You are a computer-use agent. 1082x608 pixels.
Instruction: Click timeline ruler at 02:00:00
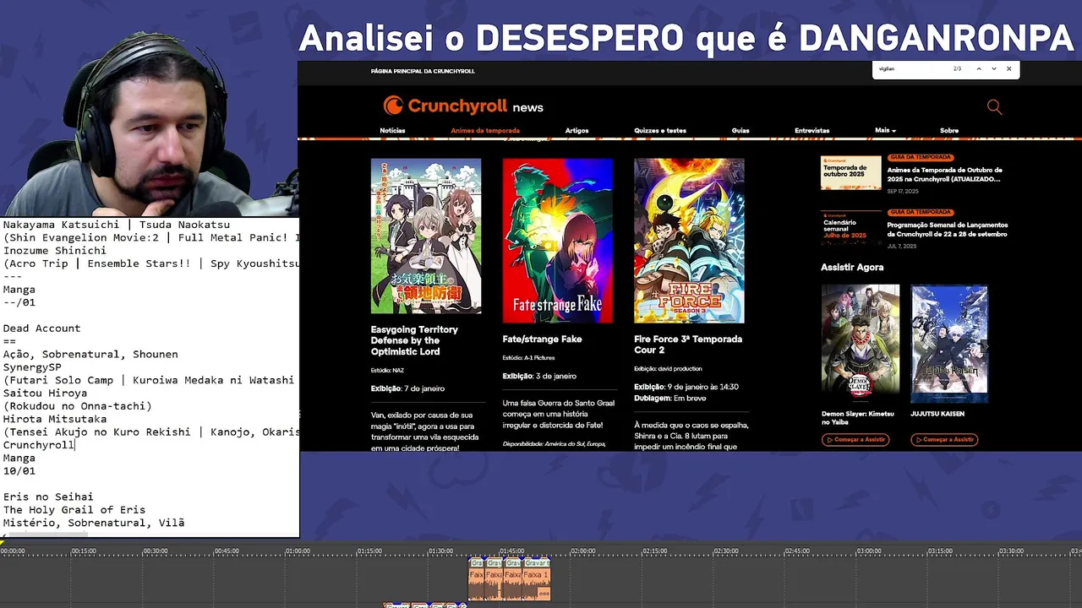click(582, 551)
